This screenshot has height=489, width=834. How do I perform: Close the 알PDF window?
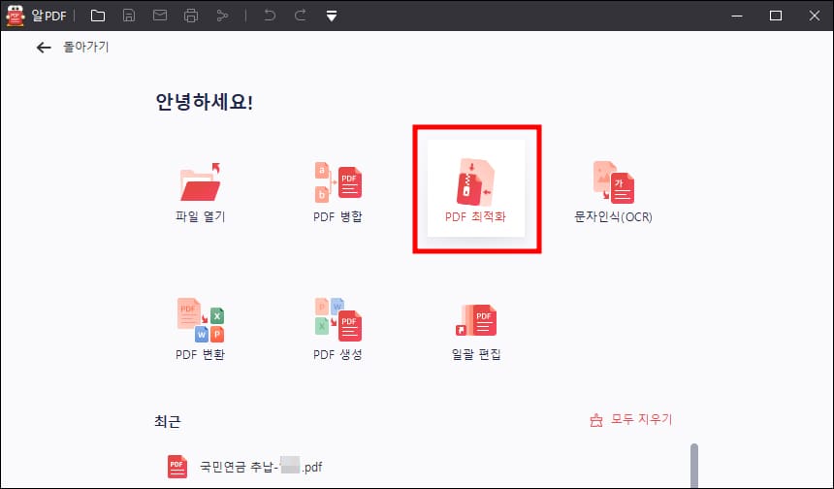pos(815,16)
